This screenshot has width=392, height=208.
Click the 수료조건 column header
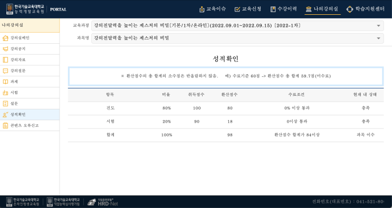point(297,95)
